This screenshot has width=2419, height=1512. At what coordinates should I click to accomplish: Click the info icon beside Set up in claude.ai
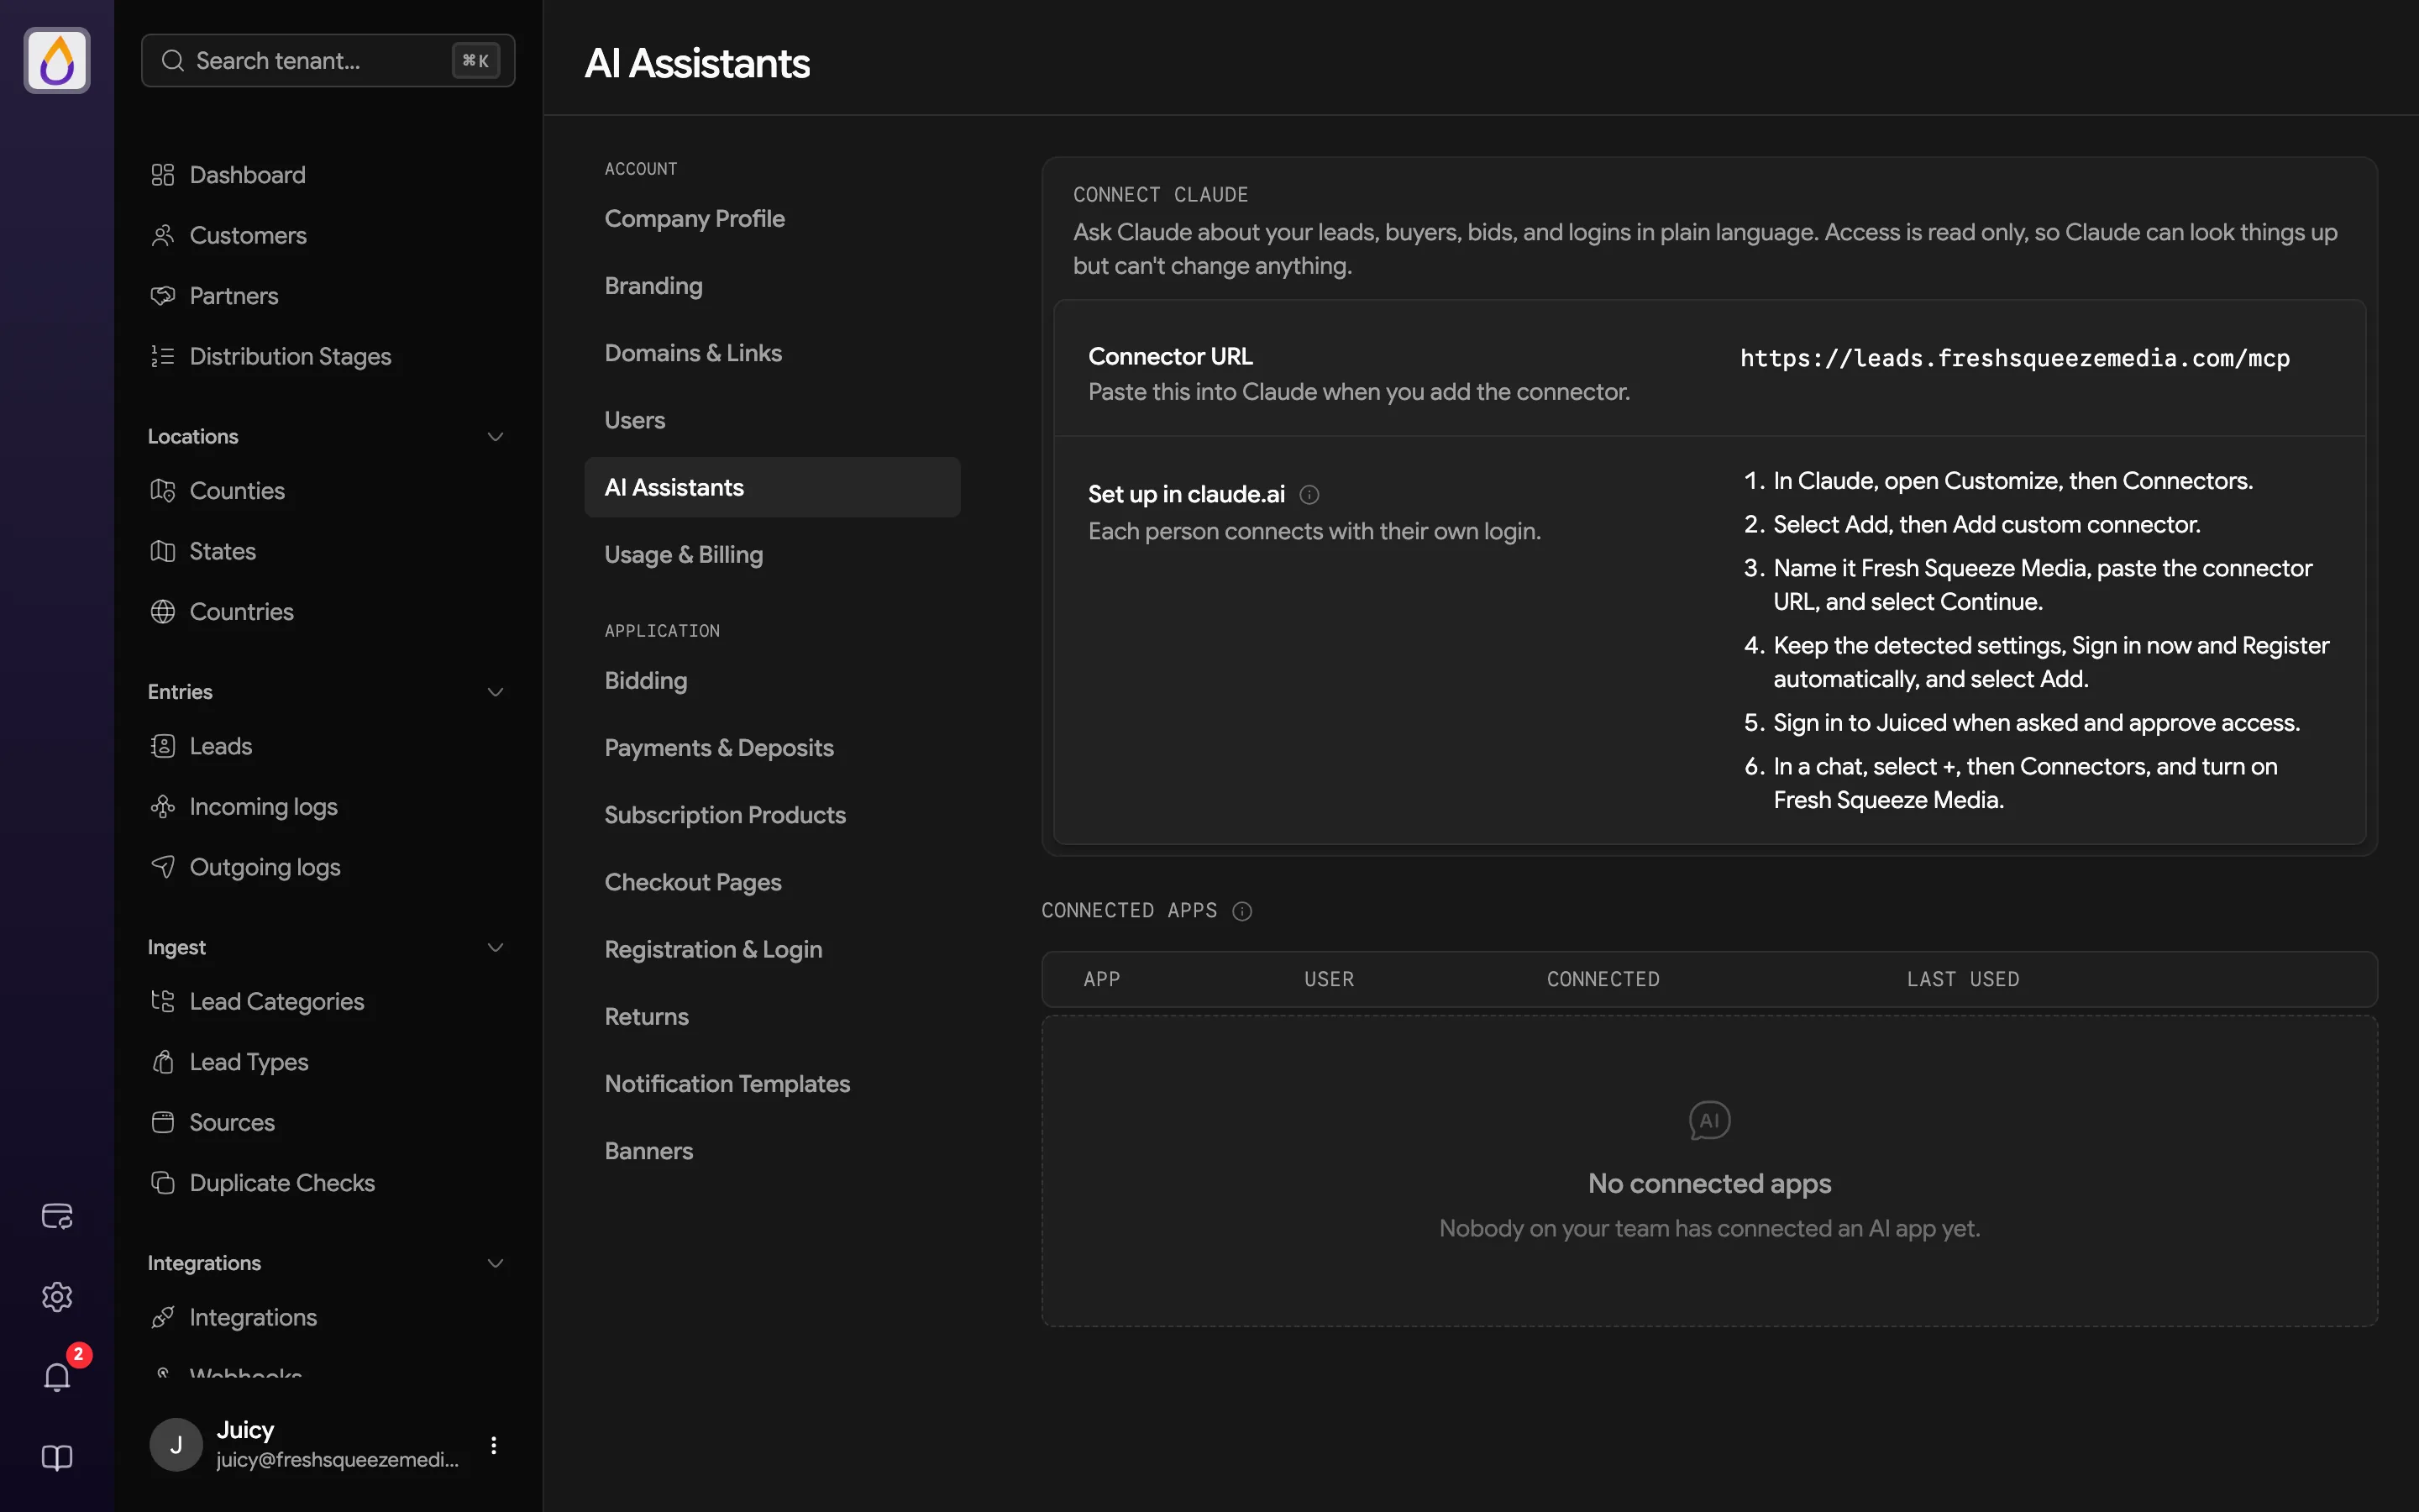click(x=1309, y=495)
